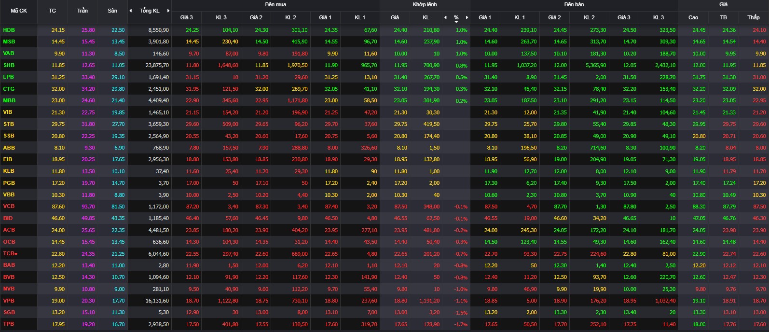Select the HDB stock symbol

click(9, 30)
